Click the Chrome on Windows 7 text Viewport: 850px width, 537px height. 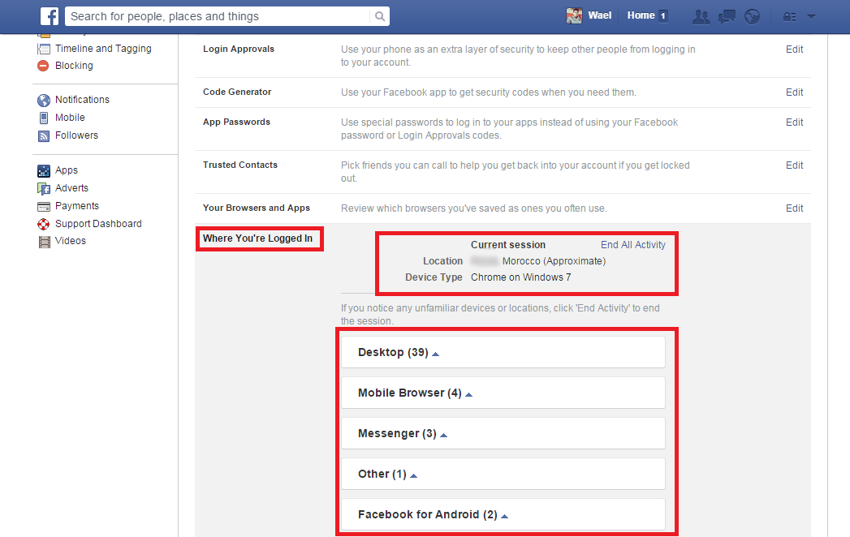coord(521,277)
